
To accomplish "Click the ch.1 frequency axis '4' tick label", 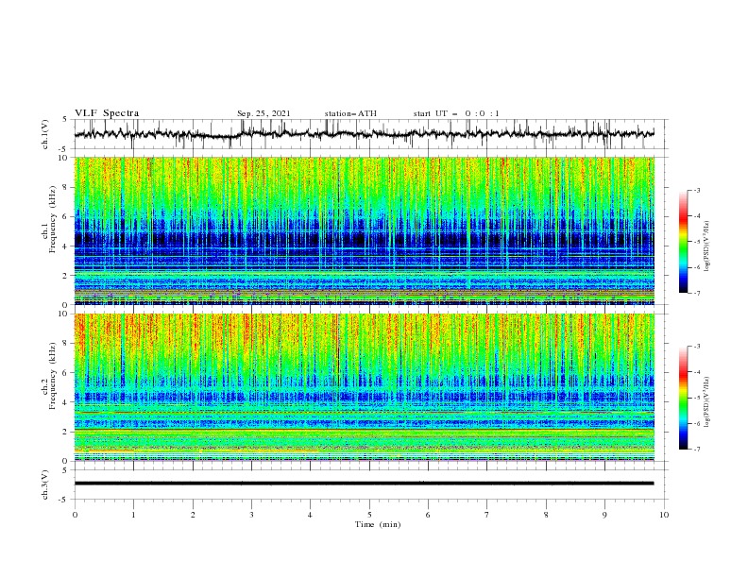I will tap(66, 246).
